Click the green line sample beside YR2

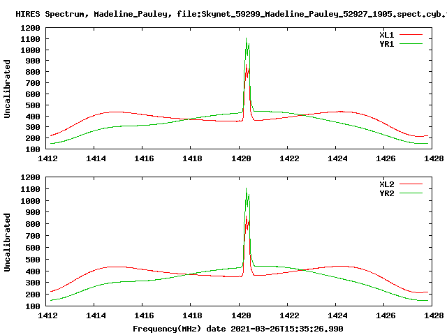(x=411, y=193)
